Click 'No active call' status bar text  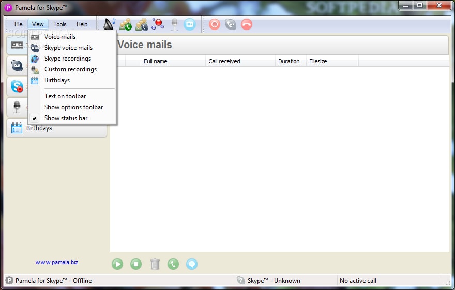pos(358,280)
